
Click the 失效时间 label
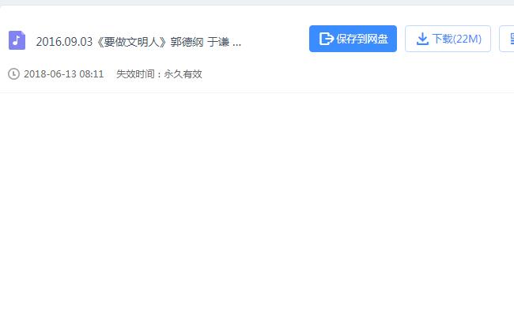pyautogui.click(x=135, y=73)
